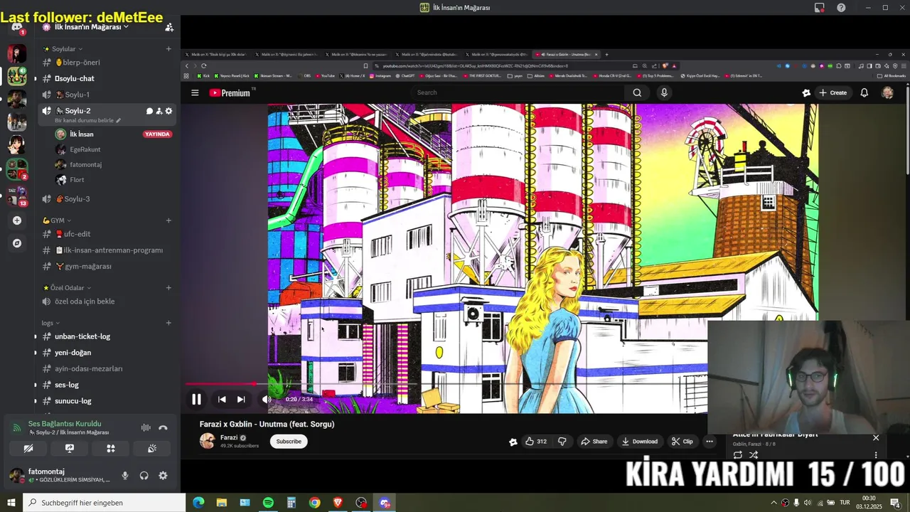The height and width of the screenshot is (512, 910).
Task: Skip to previous video in player
Action: [222, 400]
